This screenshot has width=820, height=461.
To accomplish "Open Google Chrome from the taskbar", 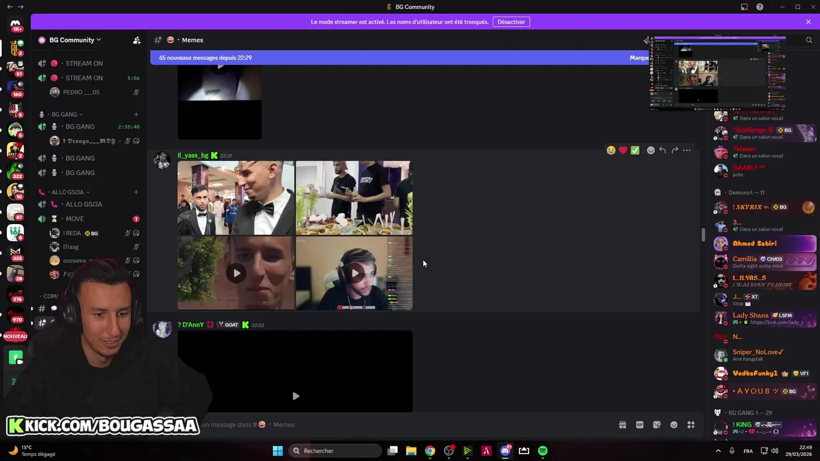I will click(x=430, y=451).
